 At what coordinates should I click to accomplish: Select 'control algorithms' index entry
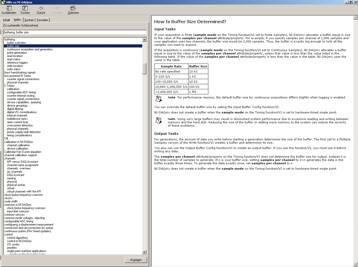point(17,238)
